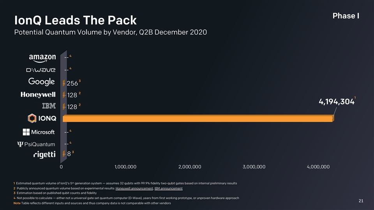Viewport: 374px width, 210px height.
Task: Click the 4,194,304 value label
Action: [x=336, y=102]
